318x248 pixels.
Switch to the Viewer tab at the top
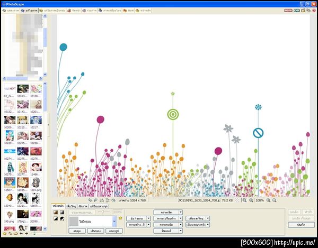[x=11, y=11]
